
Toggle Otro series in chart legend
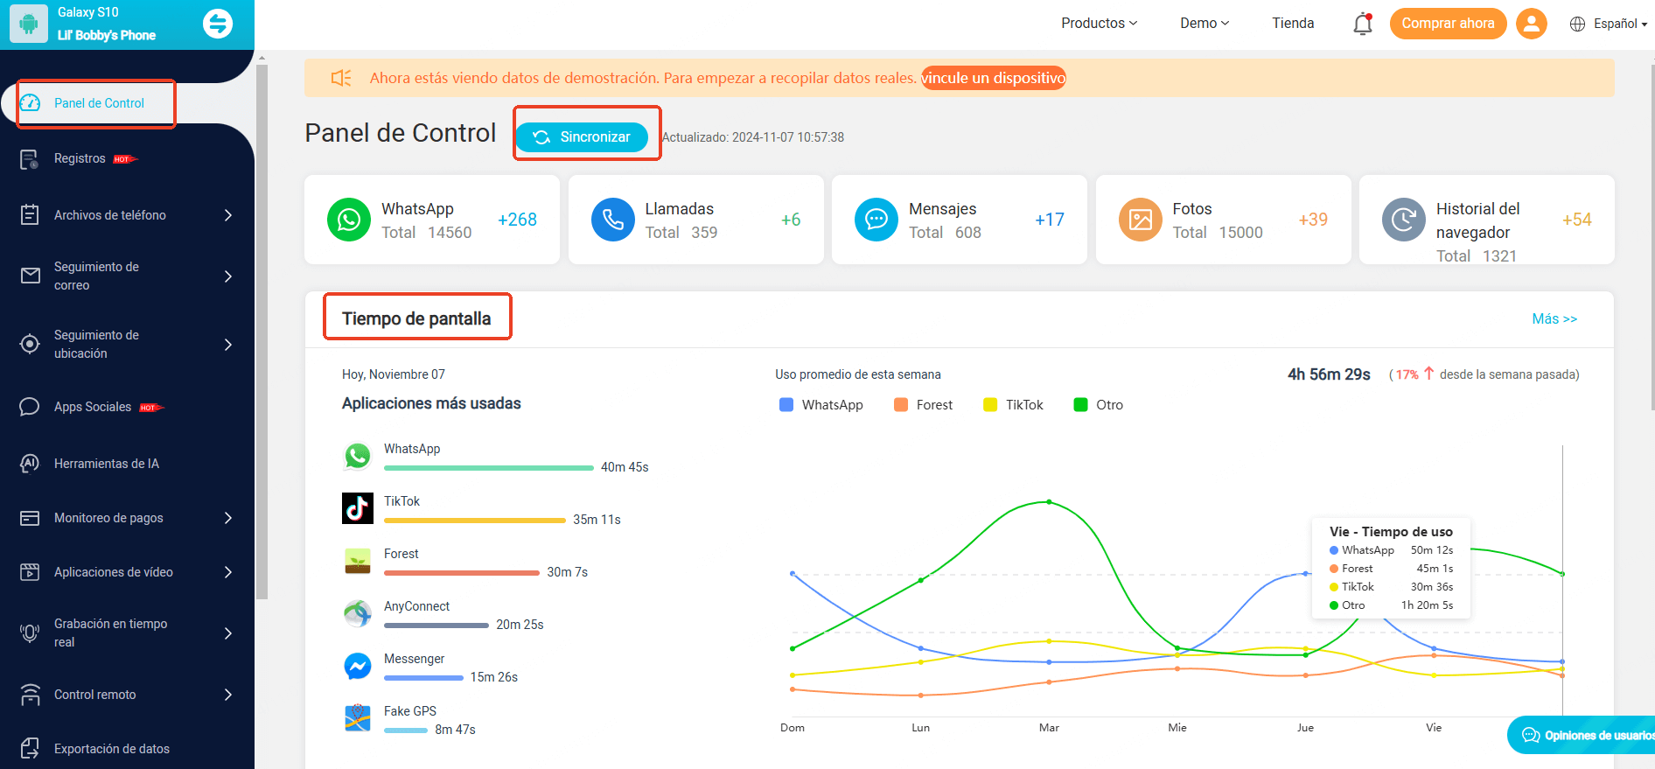point(1098,405)
